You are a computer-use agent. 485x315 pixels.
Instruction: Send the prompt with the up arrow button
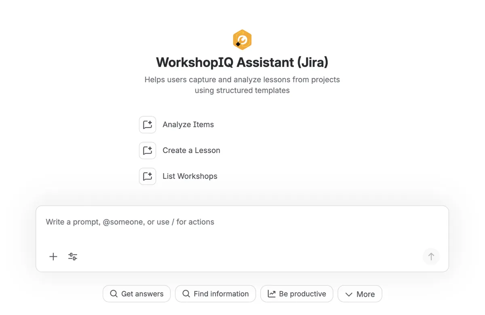431,256
